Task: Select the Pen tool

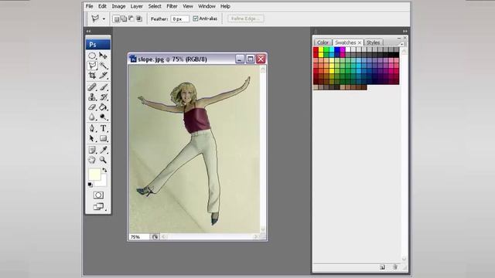Action: (92, 128)
